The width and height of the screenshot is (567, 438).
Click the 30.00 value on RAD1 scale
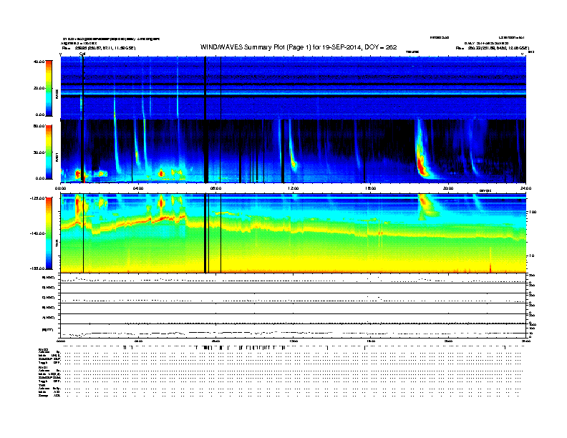click(39, 152)
